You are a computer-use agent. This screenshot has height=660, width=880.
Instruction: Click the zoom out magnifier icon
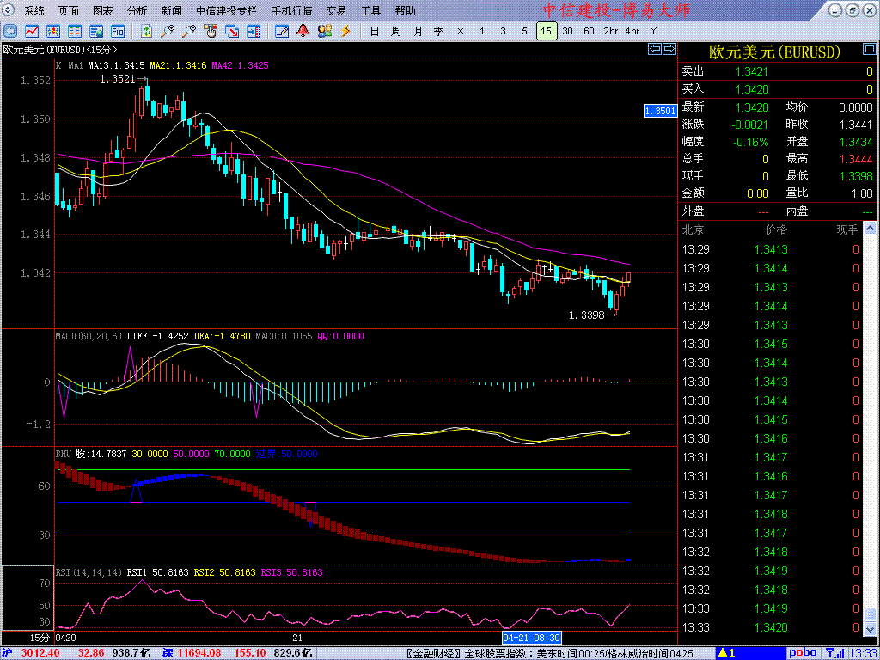click(x=189, y=31)
